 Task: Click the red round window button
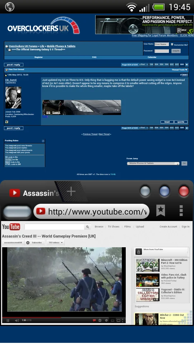pyautogui.click(x=184, y=191)
